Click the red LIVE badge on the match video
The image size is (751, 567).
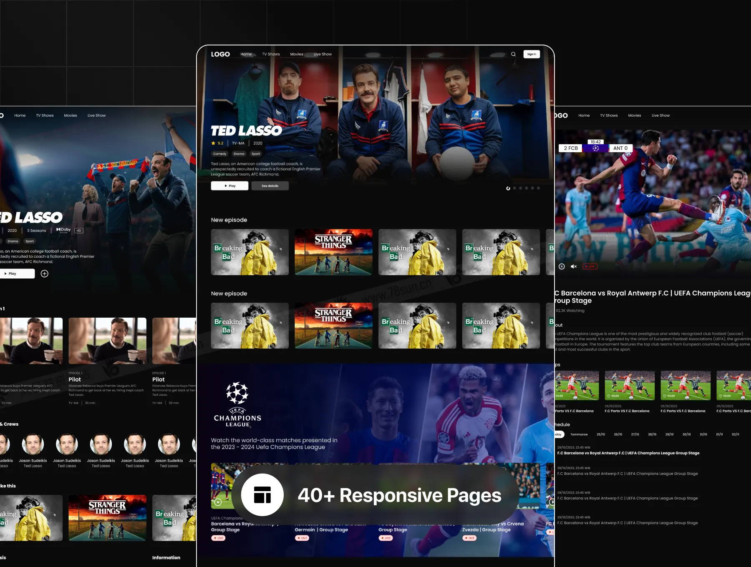coord(590,266)
